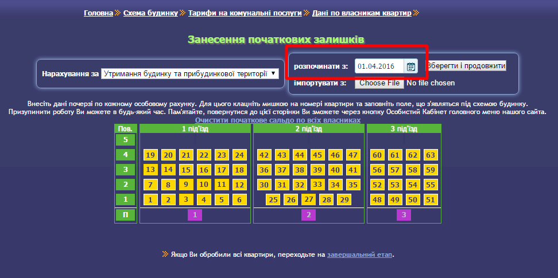The image size is (558, 278).
Task: Select apartment 48 in entrance 3
Action: tap(377, 199)
